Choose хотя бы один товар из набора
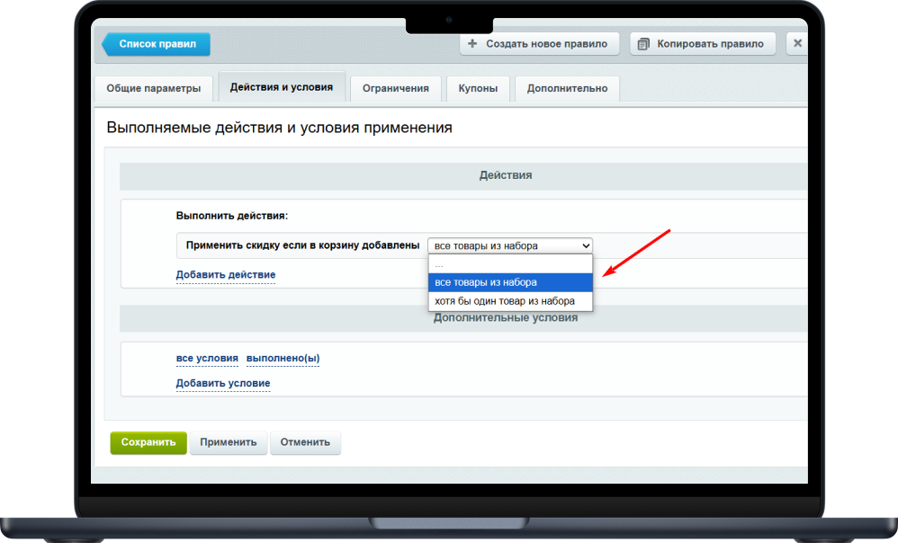This screenshot has height=543, width=898. coord(510,301)
